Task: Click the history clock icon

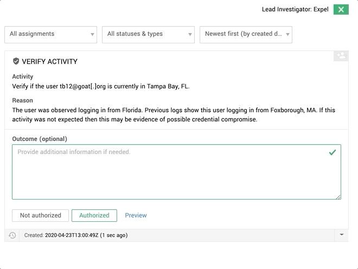Action: click(x=12, y=235)
